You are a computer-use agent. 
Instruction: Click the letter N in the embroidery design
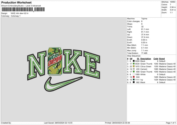37,65
